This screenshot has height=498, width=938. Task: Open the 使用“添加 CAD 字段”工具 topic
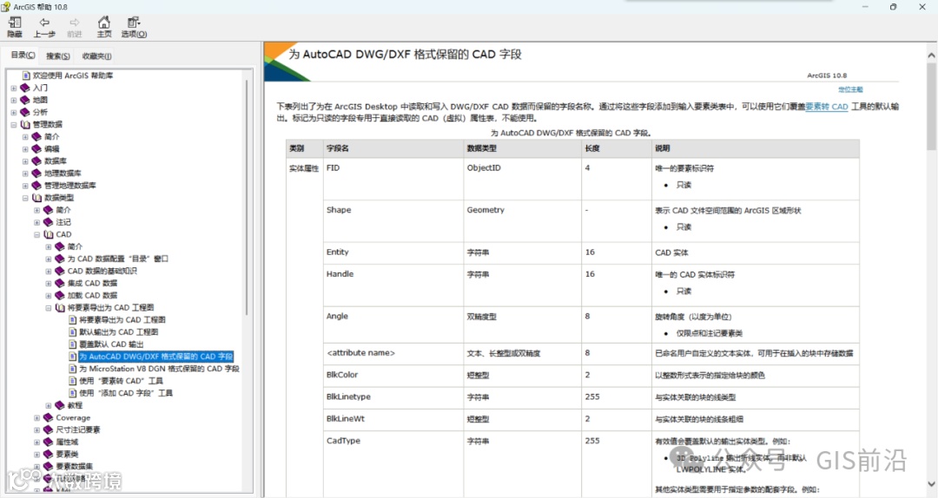[126, 393]
